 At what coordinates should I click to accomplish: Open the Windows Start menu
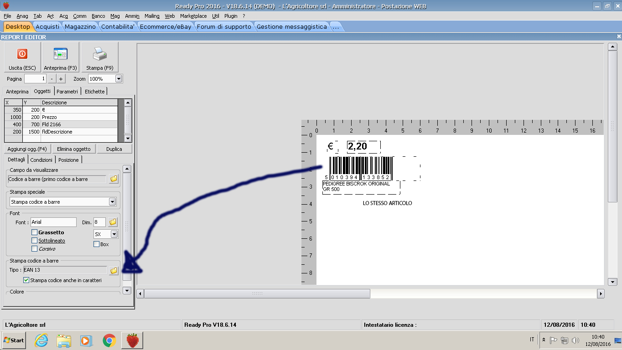click(14, 340)
